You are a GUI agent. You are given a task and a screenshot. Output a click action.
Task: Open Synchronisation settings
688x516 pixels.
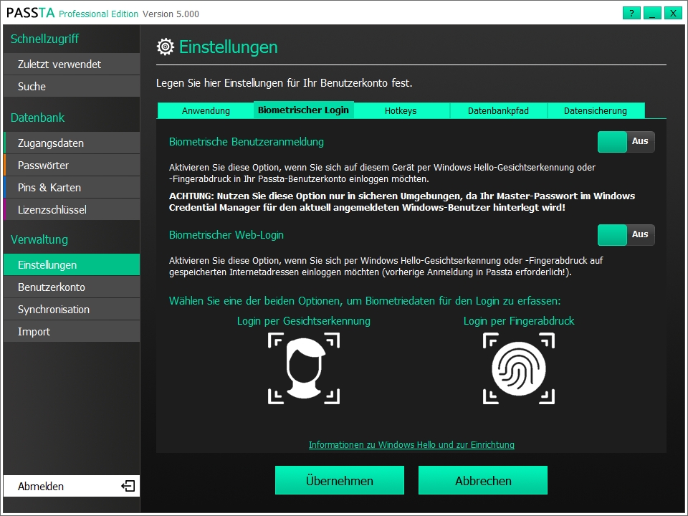[x=72, y=310]
